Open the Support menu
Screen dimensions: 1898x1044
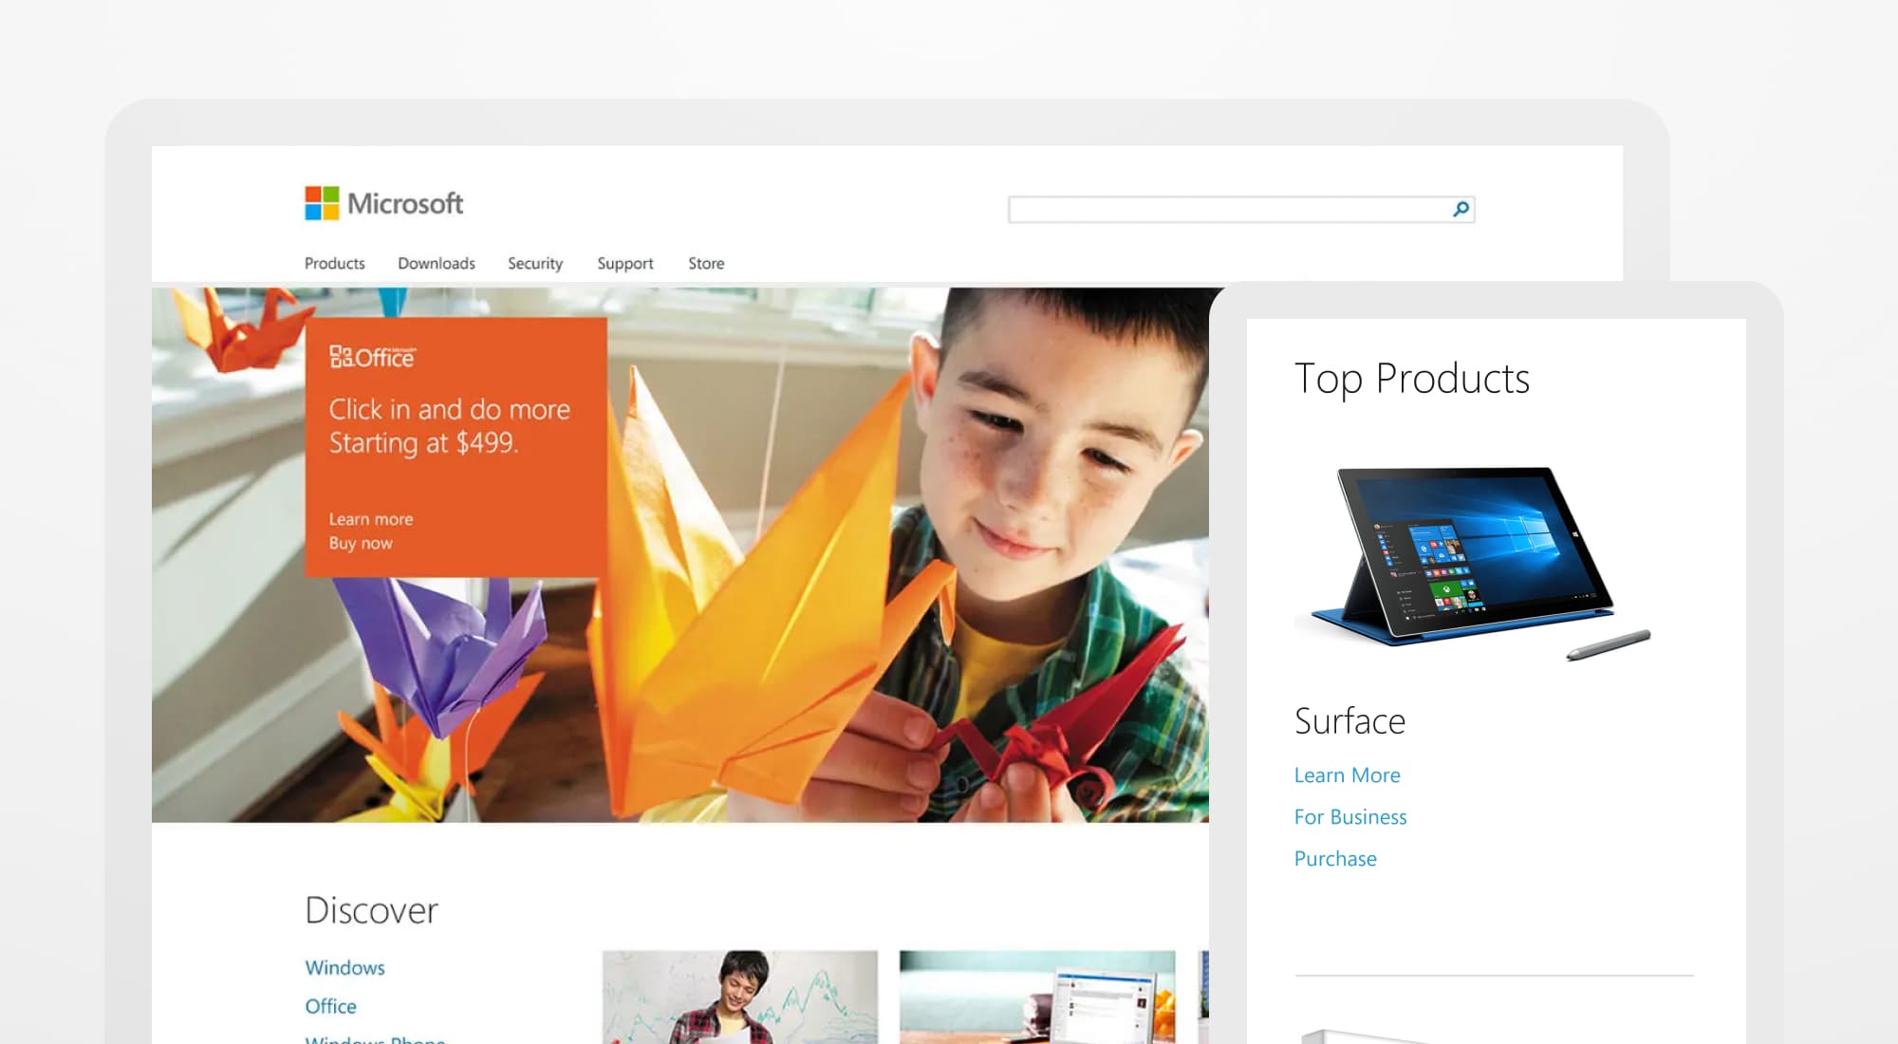625,263
